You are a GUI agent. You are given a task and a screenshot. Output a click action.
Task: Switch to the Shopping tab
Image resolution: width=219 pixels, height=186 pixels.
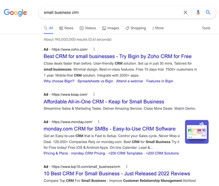coord(136,28)
